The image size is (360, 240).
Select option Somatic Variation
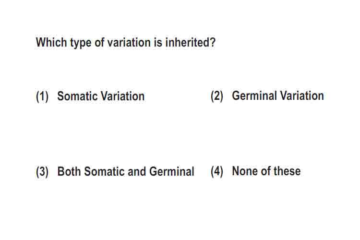point(101,96)
